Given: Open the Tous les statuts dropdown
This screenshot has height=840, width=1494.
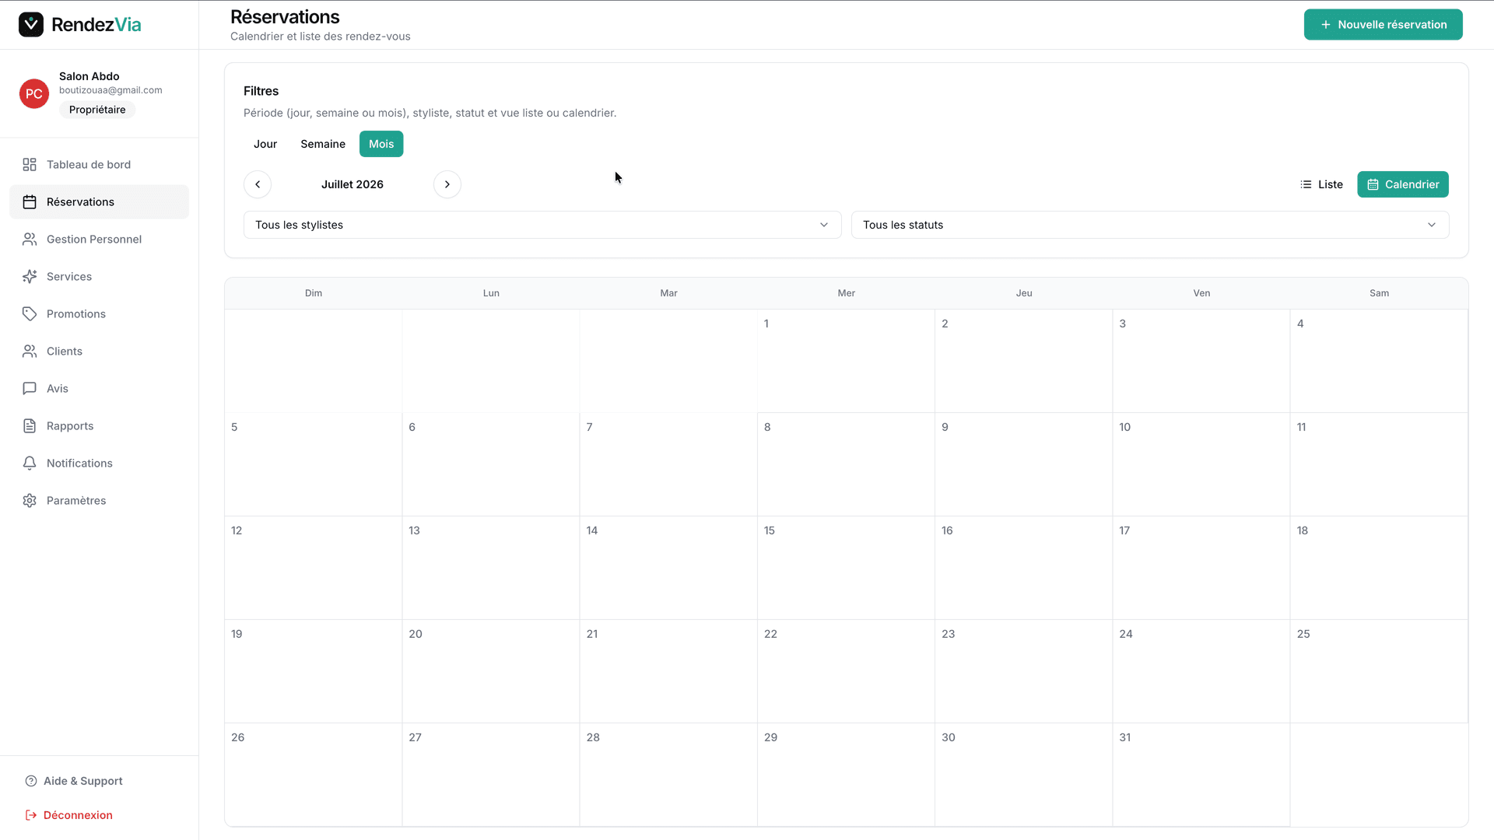Looking at the screenshot, I should point(1150,225).
